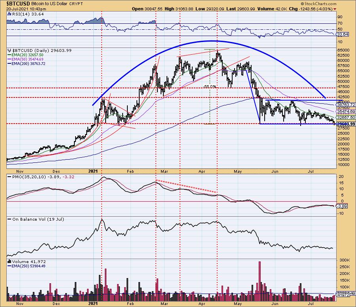
Task: Click the -3.89 PMO value tag on right
Action: coord(342,206)
